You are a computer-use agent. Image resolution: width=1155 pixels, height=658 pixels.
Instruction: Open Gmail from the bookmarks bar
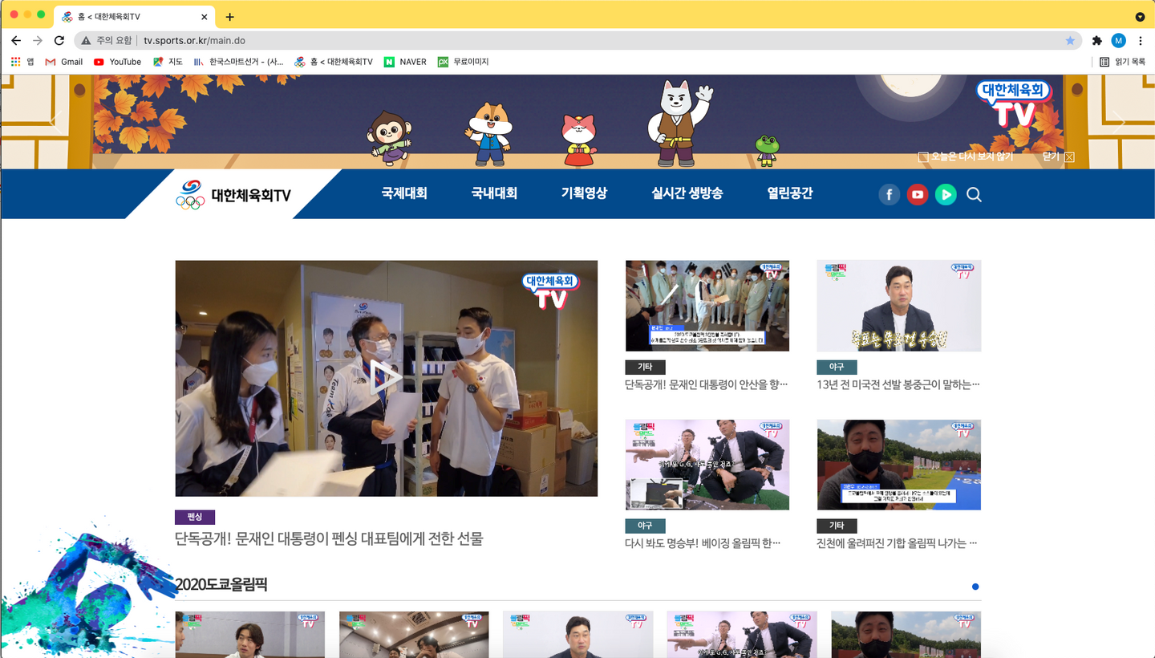click(x=63, y=61)
